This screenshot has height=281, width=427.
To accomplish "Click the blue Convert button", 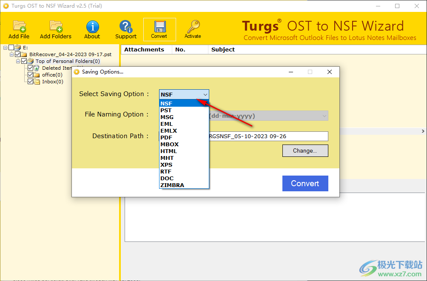I will 305,184.
